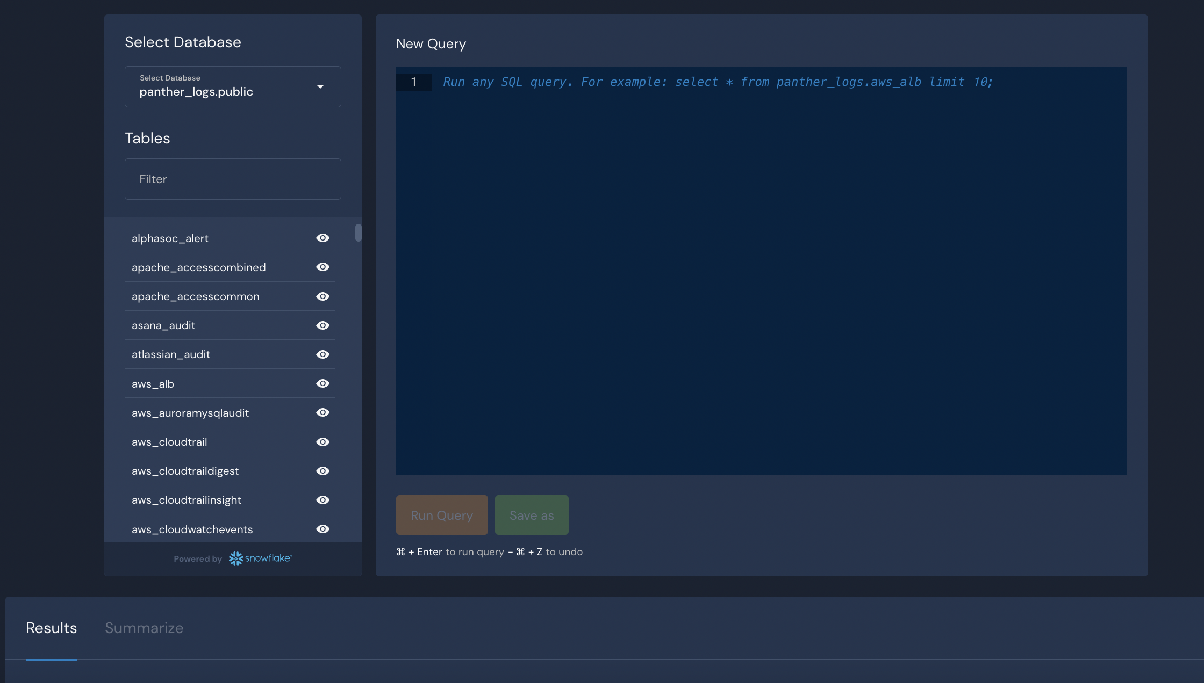Switch to the Summarize tab
The width and height of the screenshot is (1204, 683).
click(144, 627)
